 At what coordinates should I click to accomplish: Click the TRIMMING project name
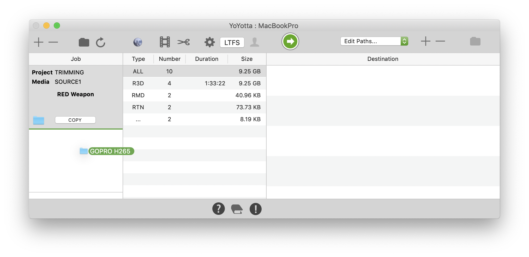tap(69, 72)
